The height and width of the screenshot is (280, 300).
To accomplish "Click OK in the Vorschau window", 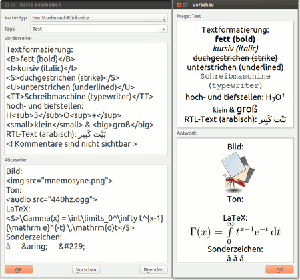I will [x=279, y=269].
